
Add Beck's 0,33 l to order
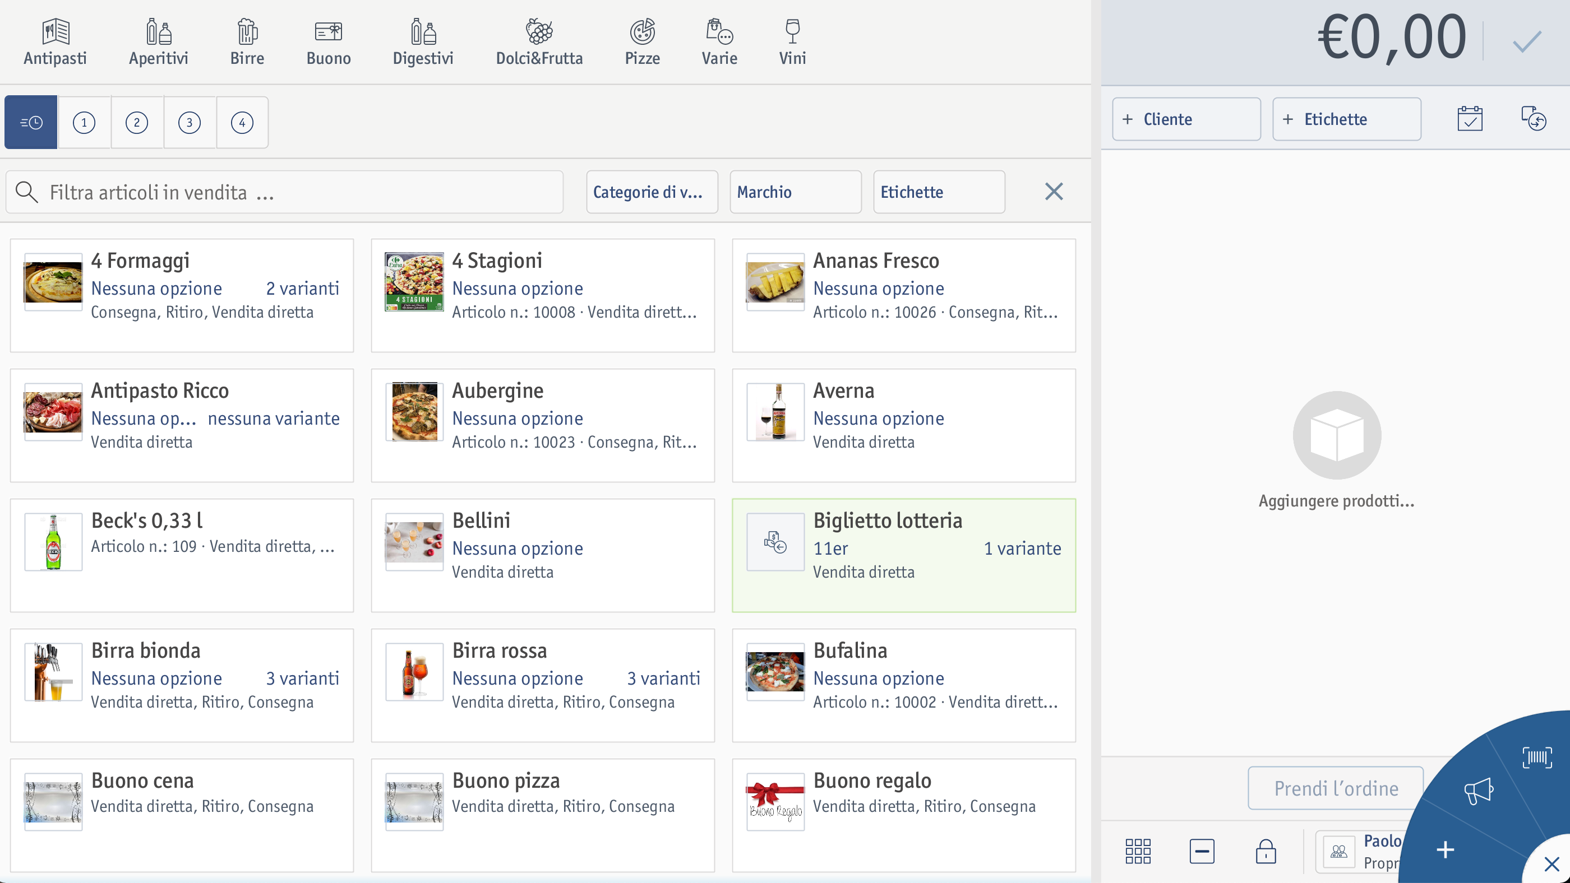(x=182, y=555)
